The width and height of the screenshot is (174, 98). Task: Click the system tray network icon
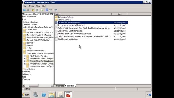point(150,95)
